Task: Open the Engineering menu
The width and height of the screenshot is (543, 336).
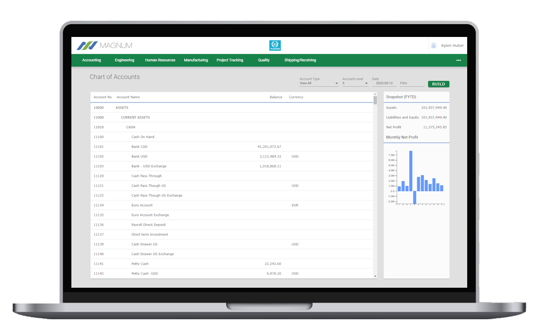Action: [x=125, y=60]
